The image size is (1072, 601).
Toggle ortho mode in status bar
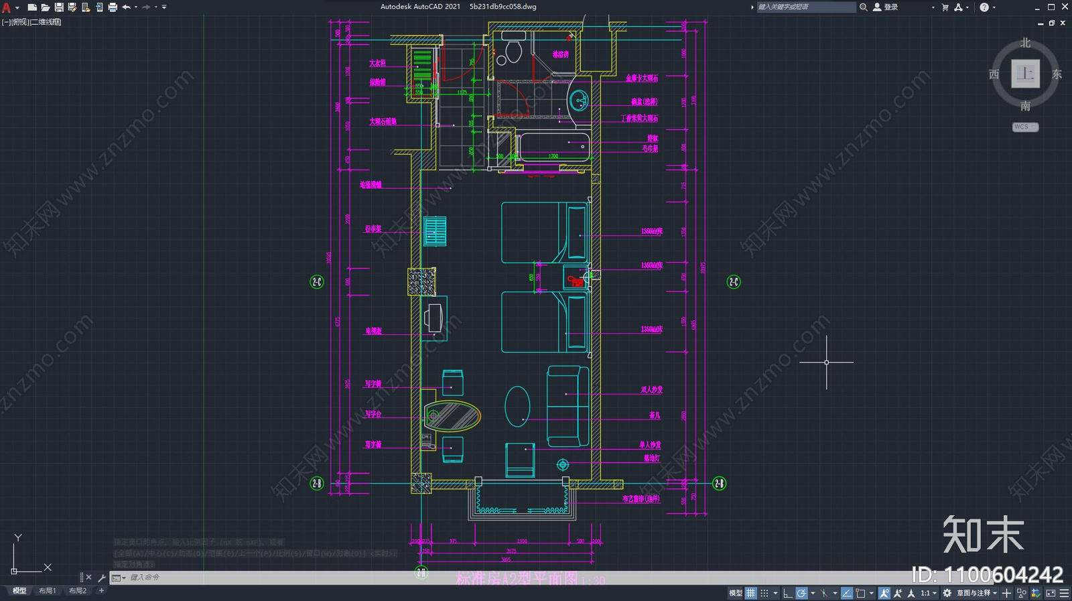coord(788,593)
